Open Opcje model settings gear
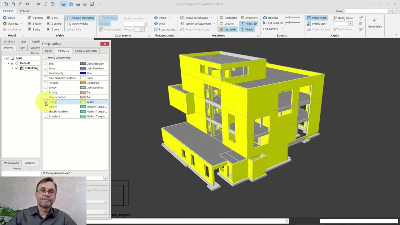Viewport: 400px width, 225px height. [9, 18]
